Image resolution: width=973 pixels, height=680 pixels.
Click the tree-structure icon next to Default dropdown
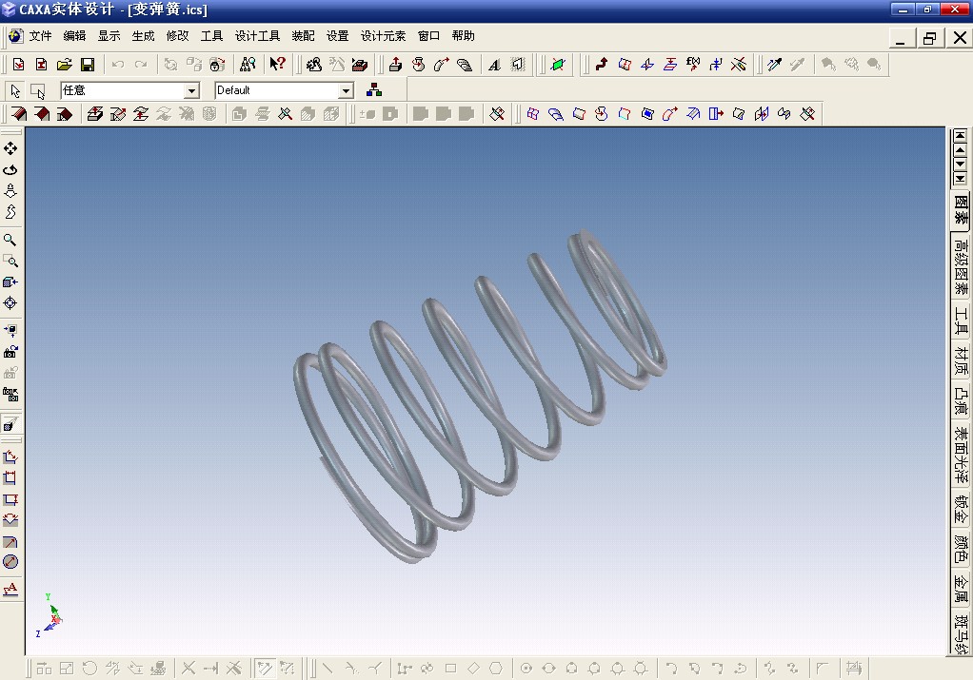373,90
